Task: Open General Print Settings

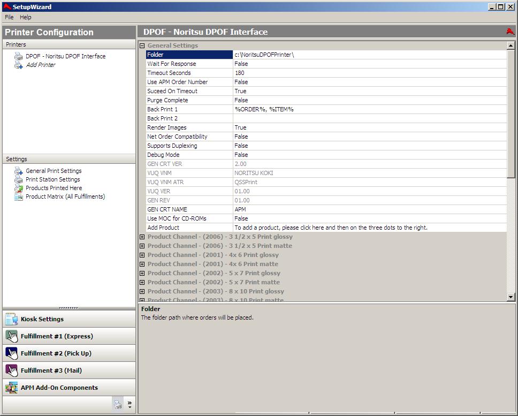Action: [54, 171]
